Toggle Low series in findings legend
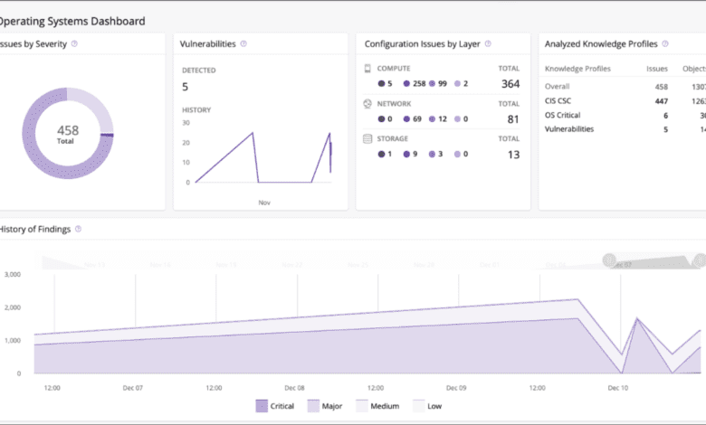Image resolution: width=706 pixels, height=425 pixels. point(427,406)
